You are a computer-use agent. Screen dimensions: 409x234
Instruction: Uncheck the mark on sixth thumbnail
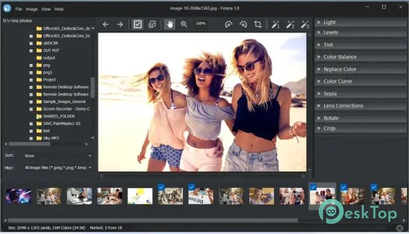161,187
